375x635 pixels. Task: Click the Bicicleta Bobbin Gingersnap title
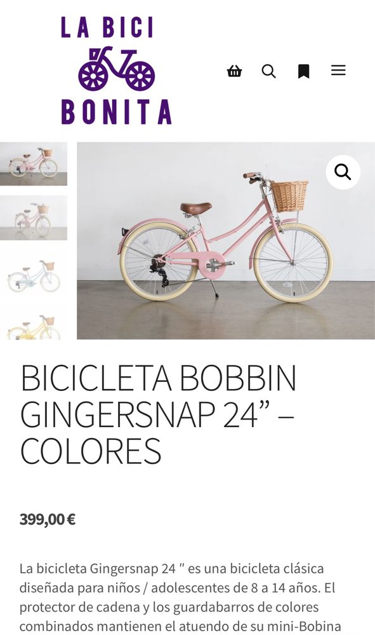pos(159,414)
